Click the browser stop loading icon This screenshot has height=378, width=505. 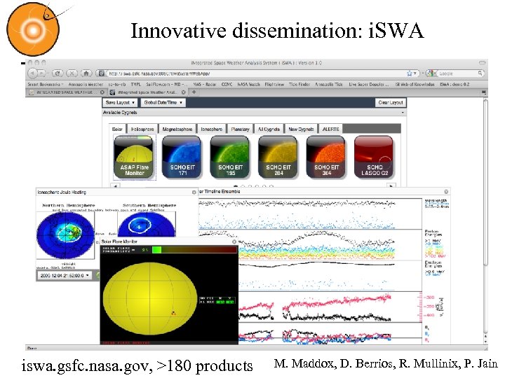[x=72, y=73]
